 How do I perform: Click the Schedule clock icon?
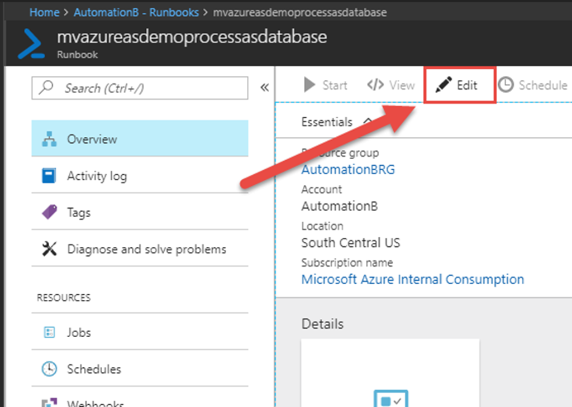click(505, 85)
